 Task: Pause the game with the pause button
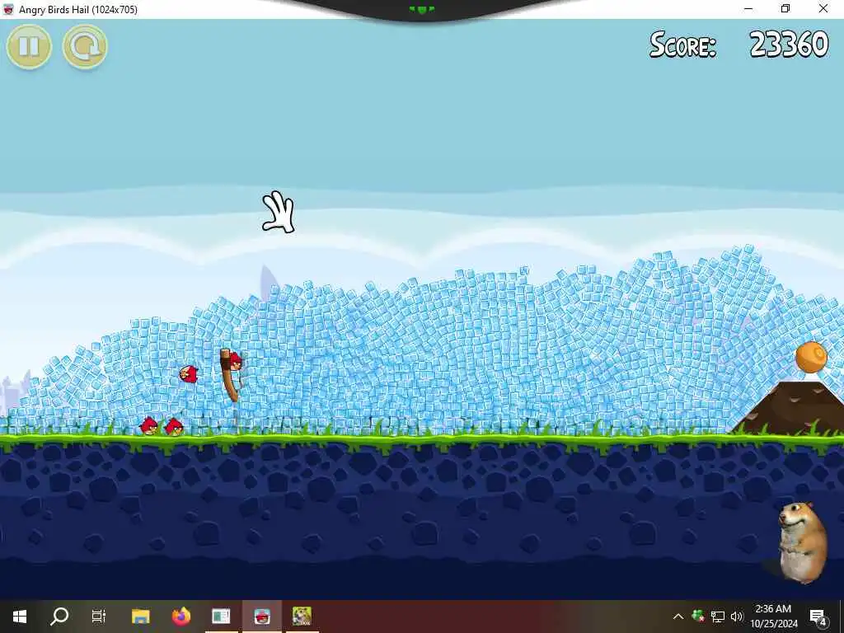(29, 46)
